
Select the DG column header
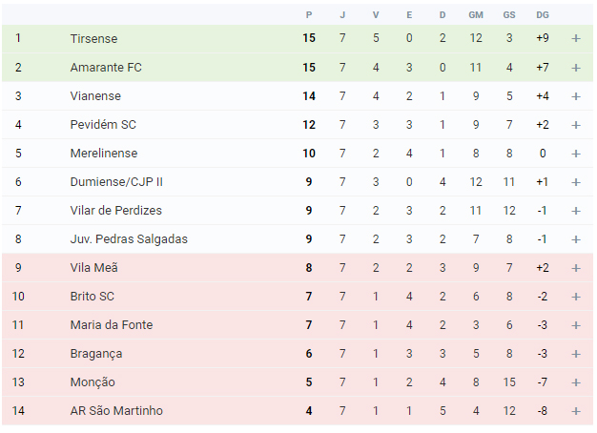click(x=543, y=15)
